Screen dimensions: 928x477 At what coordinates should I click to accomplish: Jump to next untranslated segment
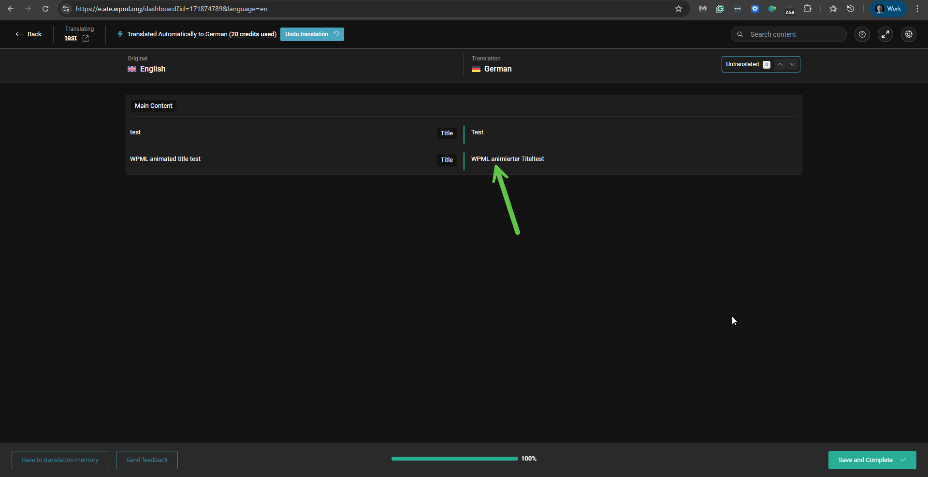[792, 64]
